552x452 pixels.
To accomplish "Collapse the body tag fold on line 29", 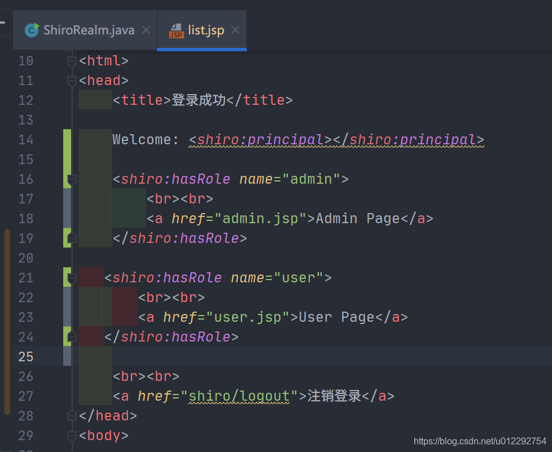I will tap(72, 436).
